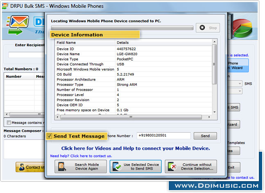The width and height of the screenshot is (265, 193).
Task: Click the Field Name column header
Action: point(85,43)
